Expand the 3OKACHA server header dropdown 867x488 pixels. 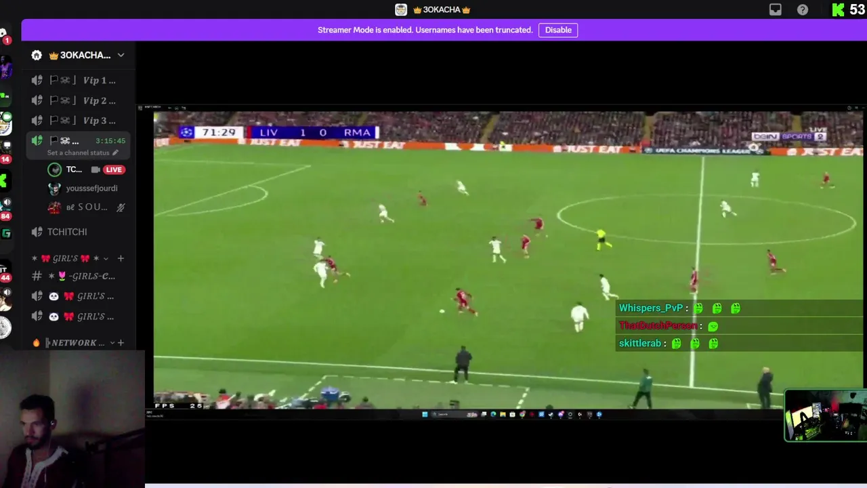coord(121,55)
